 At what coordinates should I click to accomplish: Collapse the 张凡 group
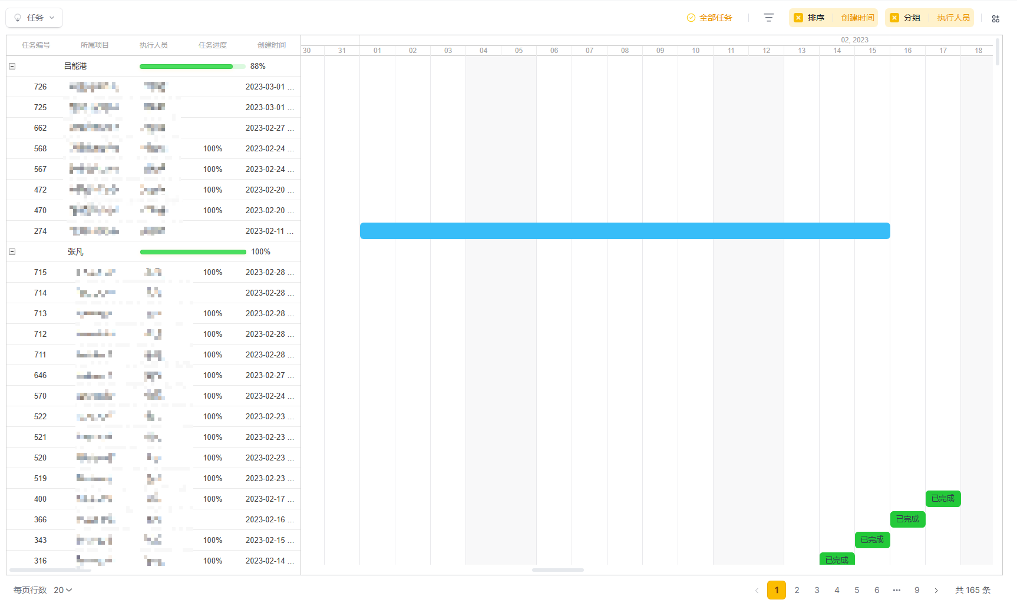click(12, 251)
